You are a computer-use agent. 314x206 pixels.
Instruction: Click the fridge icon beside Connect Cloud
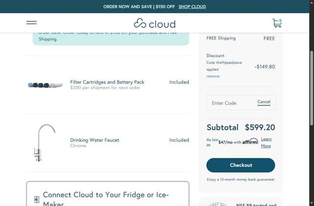[x=37, y=199]
